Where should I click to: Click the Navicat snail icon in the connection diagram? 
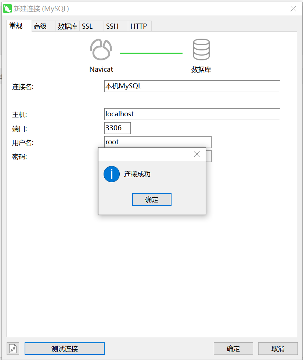click(101, 49)
